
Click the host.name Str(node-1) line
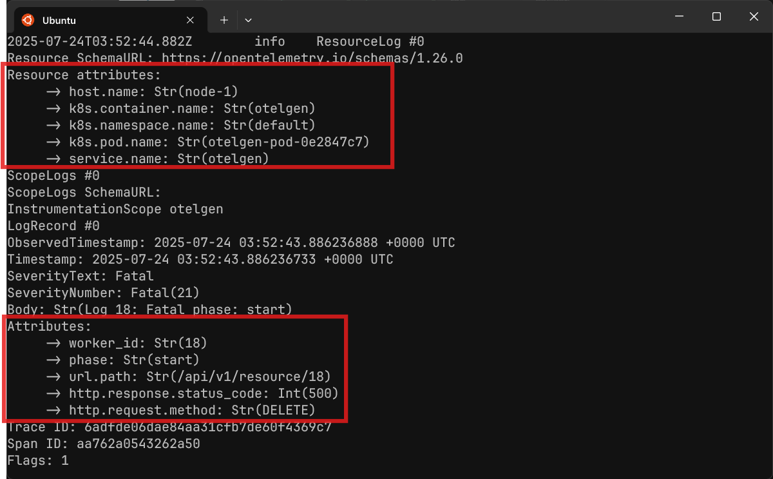click(146, 92)
